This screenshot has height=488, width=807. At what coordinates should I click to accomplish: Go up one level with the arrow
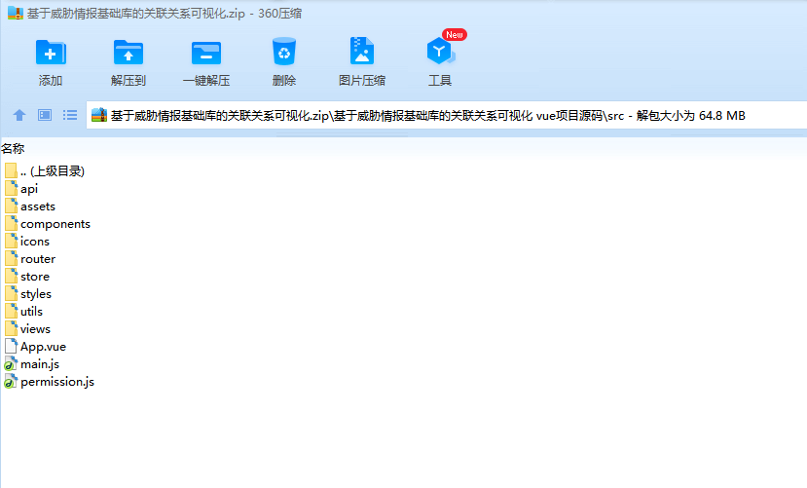click(x=19, y=115)
